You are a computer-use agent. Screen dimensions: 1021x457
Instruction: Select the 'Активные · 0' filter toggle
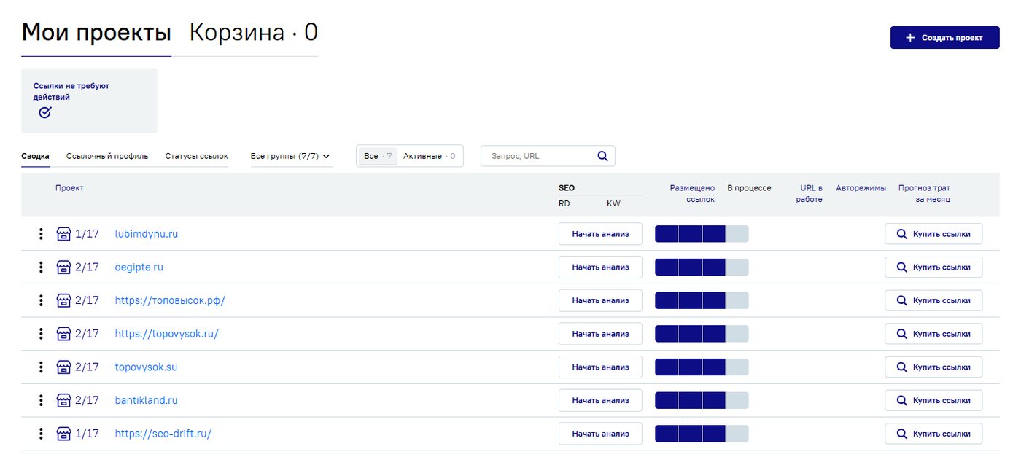[430, 156]
